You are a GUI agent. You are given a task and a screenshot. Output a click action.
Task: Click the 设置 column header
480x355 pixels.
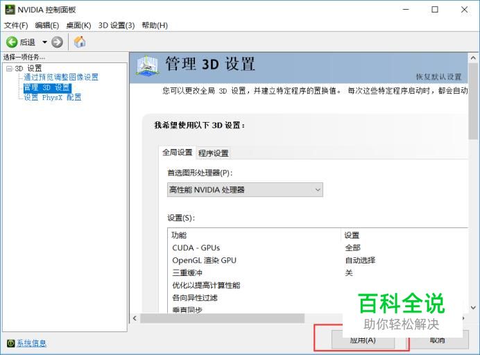coord(404,235)
